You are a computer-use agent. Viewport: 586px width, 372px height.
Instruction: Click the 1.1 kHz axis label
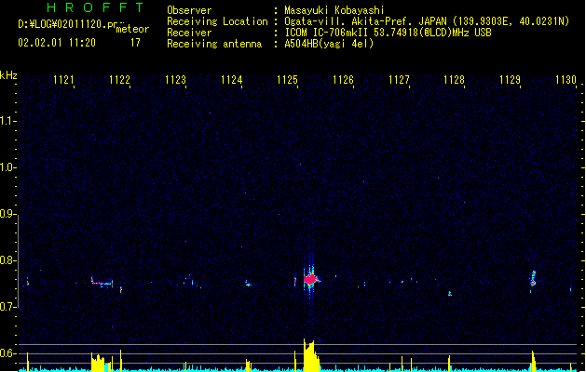coord(7,121)
